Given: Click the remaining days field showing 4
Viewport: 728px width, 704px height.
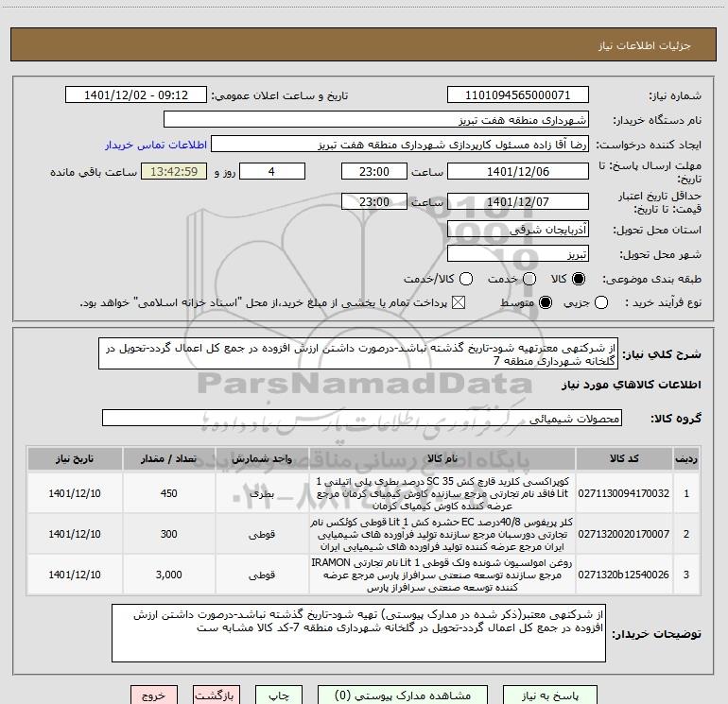Looking at the screenshot, I should click(x=272, y=172).
